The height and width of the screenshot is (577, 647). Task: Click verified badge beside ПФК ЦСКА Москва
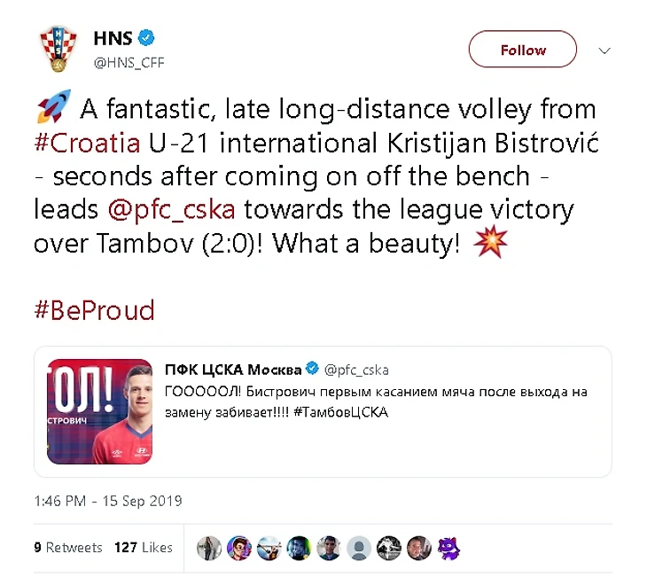312,369
